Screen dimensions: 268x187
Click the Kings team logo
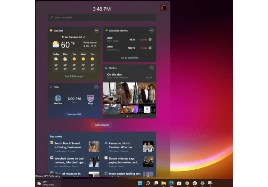coord(90,98)
